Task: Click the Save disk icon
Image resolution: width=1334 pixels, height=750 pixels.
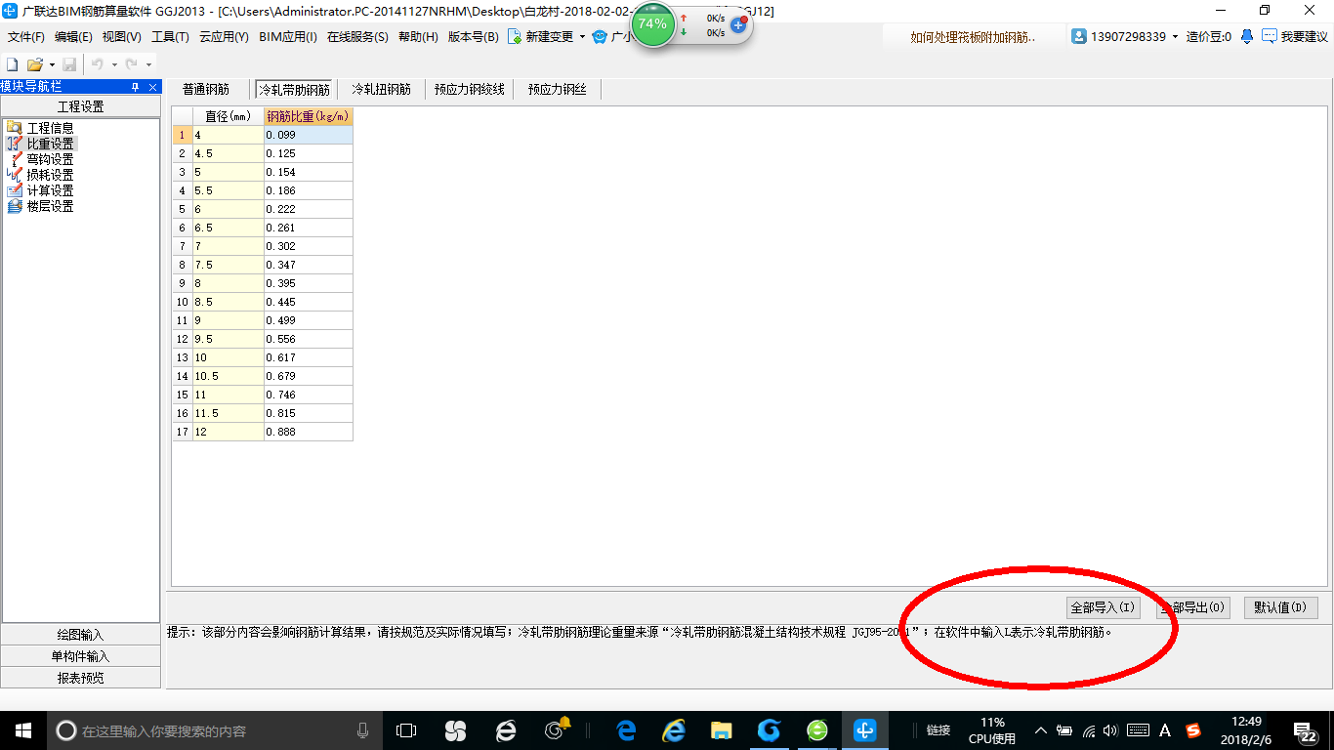Action: tap(69, 63)
